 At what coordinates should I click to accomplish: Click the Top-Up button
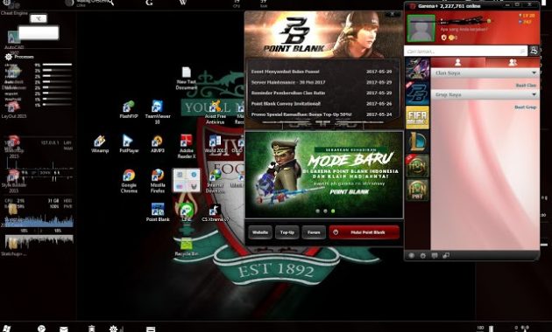click(287, 232)
